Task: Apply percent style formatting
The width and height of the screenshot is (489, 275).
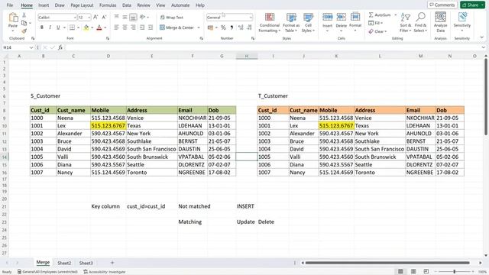Action: tap(223, 27)
